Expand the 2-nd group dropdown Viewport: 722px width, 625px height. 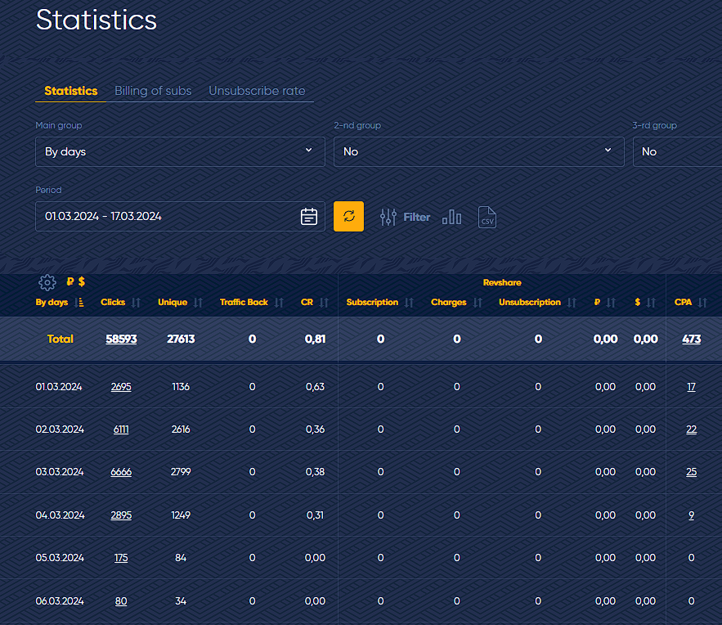[x=479, y=151]
